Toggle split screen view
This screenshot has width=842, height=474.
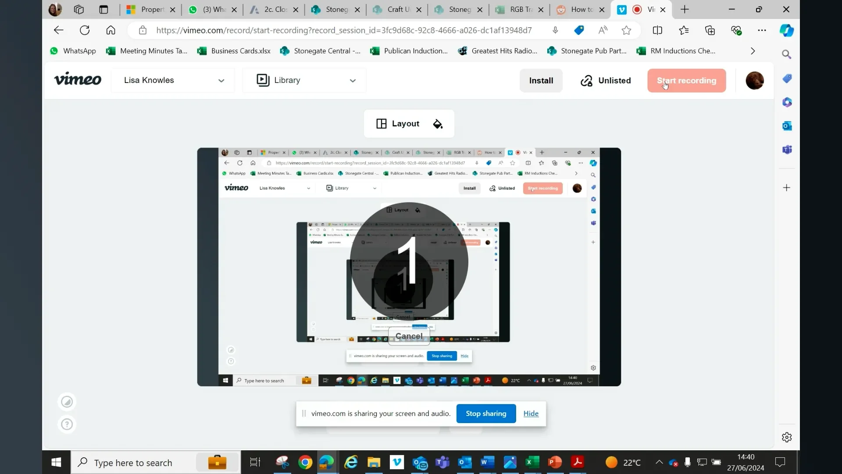click(657, 30)
